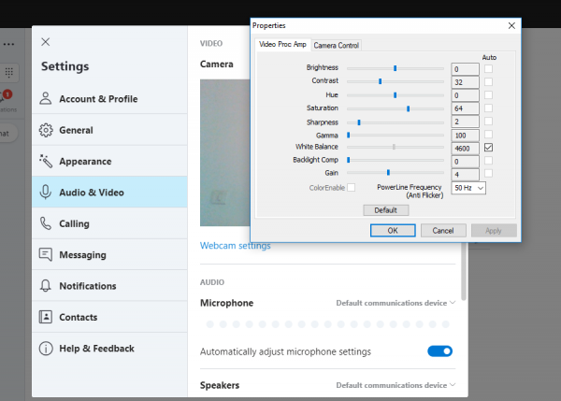
Task: Open Messaging settings section
Action: tap(109, 254)
